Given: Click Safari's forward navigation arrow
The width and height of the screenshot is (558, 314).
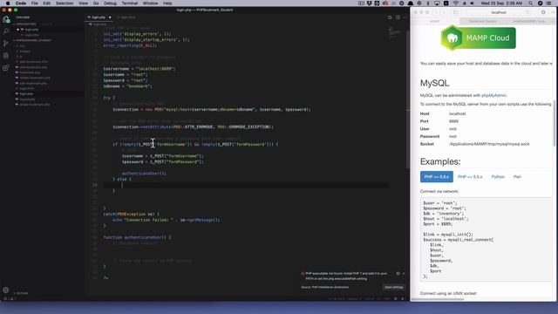Looking at the screenshot, I should (x=444, y=12).
